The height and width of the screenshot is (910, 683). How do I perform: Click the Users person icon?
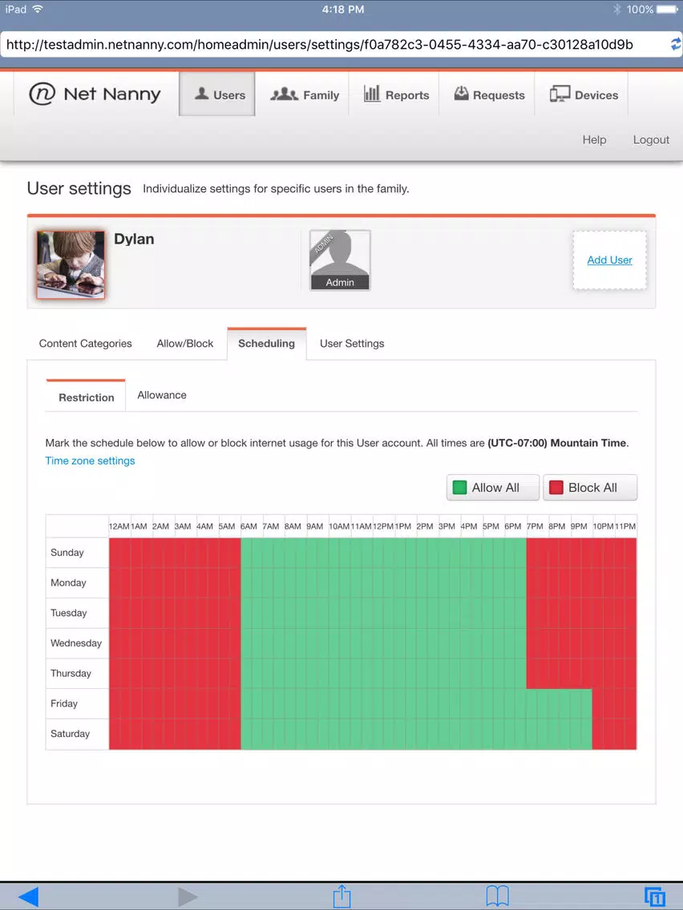pyautogui.click(x=201, y=94)
